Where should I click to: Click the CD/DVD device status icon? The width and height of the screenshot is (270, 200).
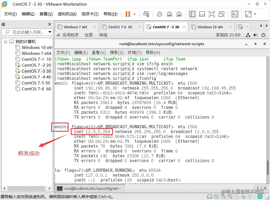click(x=216, y=197)
